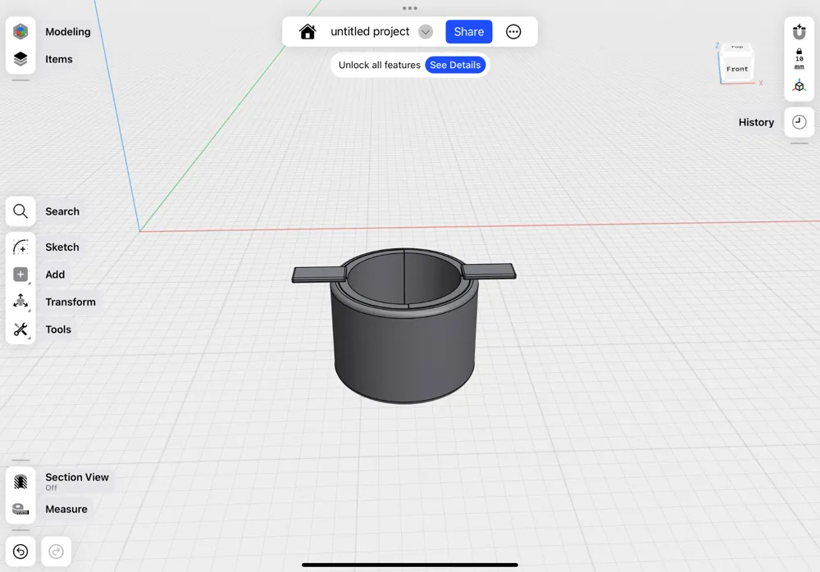Click the Search magnifier icon

click(x=20, y=211)
